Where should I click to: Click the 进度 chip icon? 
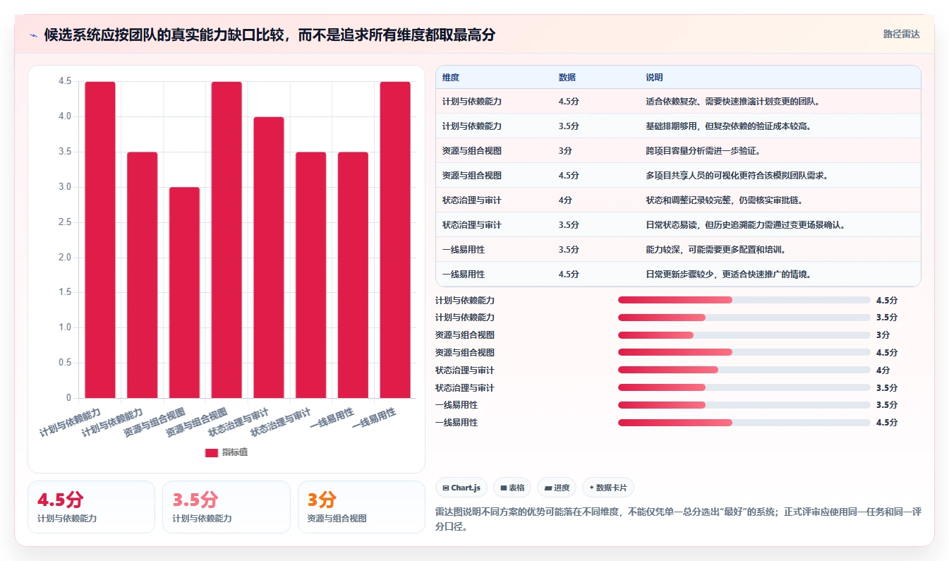coord(548,488)
